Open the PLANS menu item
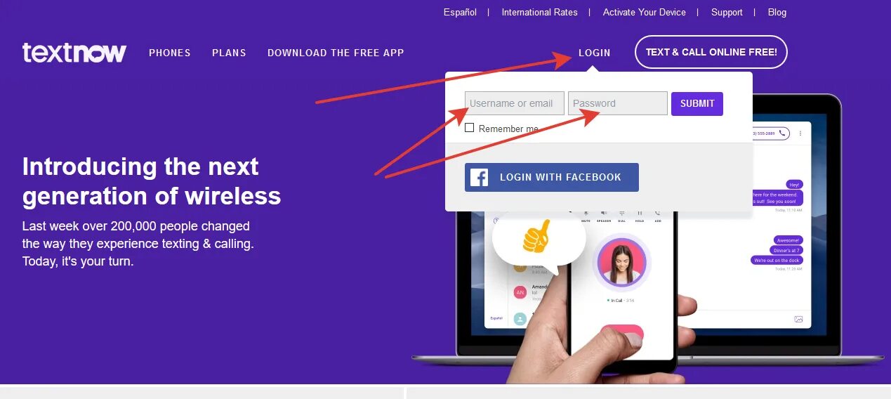The image size is (891, 399). (x=229, y=53)
